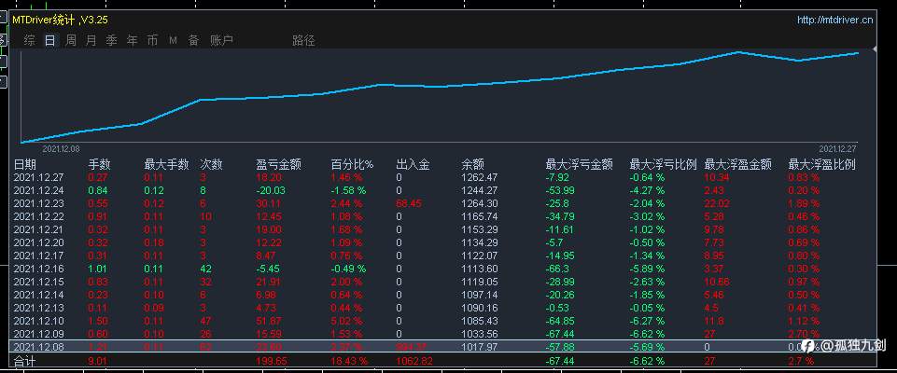Click the loss amount -5.45
Screen dimensions: 897x373
coord(268,269)
